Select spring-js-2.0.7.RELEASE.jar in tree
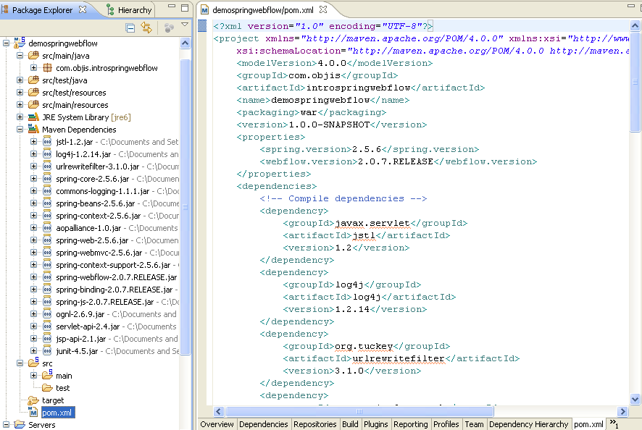Image resolution: width=642 pixels, height=430 pixels. tap(105, 302)
